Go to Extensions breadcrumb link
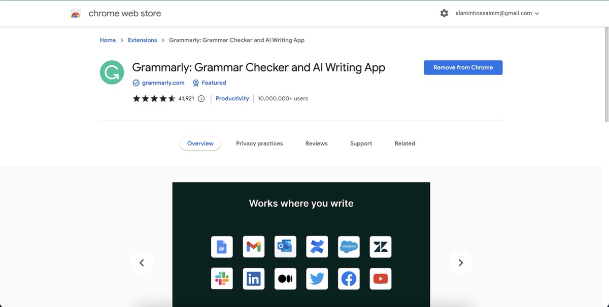 point(143,40)
